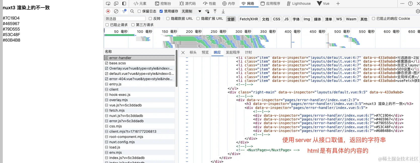Filter requests by JS type
420x163 pixels.
pyautogui.click(x=286, y=19)
